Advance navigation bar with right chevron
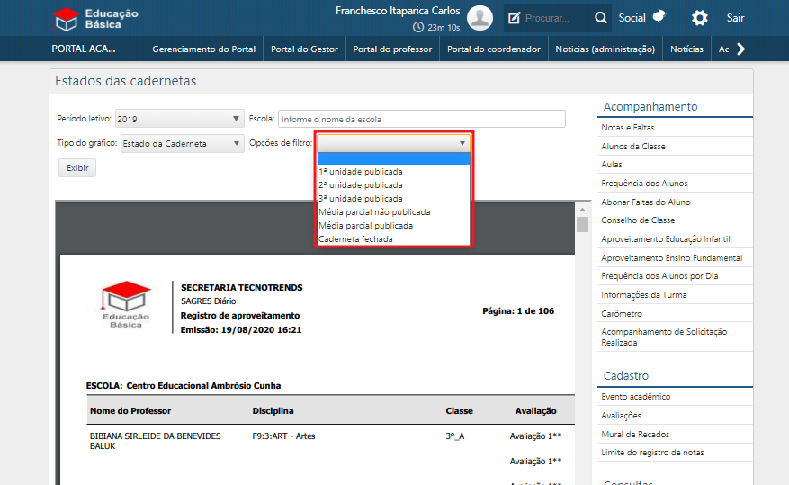 click(x=740, y=49)
